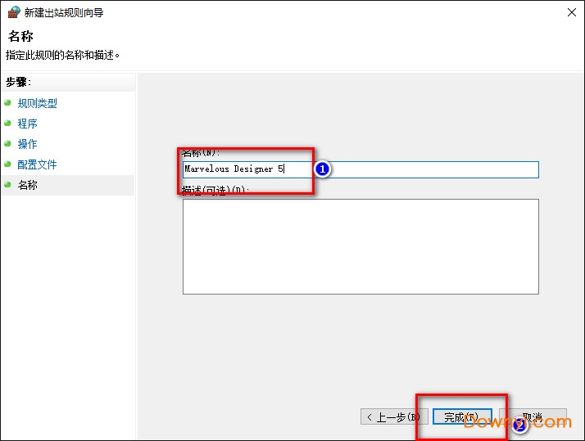Click the 步骤 header in left panel
The height and width of the screenshot is (441, 585).
click(18, 82)
